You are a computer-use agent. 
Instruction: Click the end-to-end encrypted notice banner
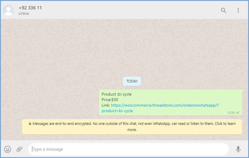(132, 127)
